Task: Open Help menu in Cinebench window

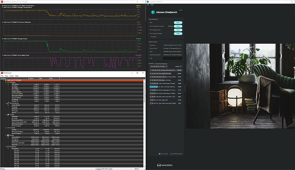Action: click(x=152, y=5)
